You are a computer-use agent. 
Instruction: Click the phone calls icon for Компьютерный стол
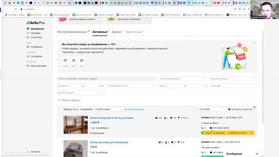[x=202, y=128]
